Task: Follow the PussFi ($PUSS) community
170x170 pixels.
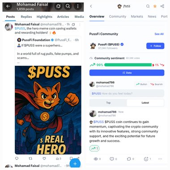Action: 155,46
